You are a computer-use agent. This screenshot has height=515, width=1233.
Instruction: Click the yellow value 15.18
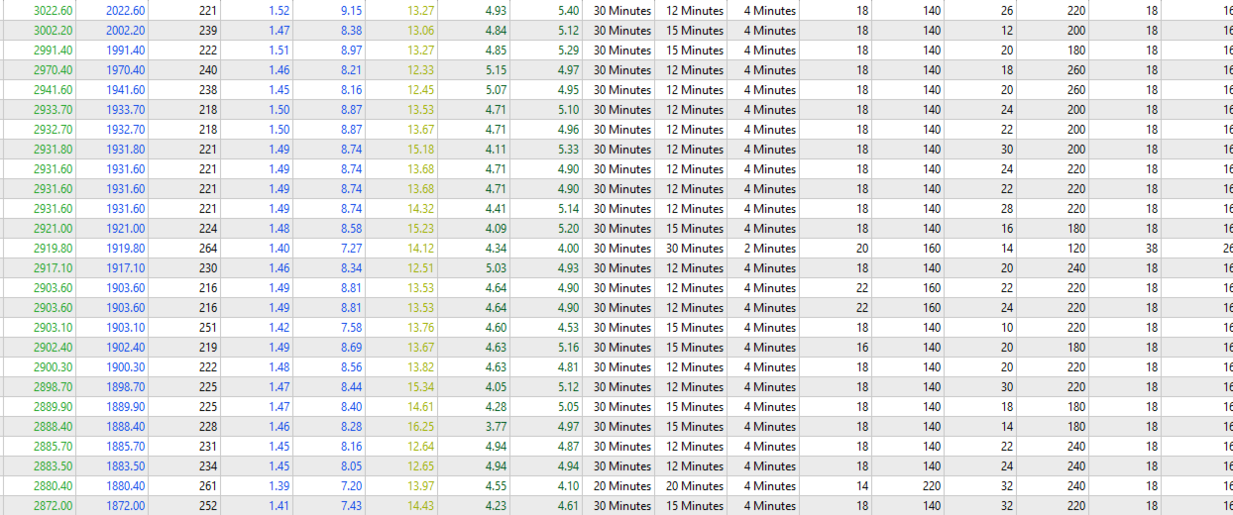pos(420,150)
